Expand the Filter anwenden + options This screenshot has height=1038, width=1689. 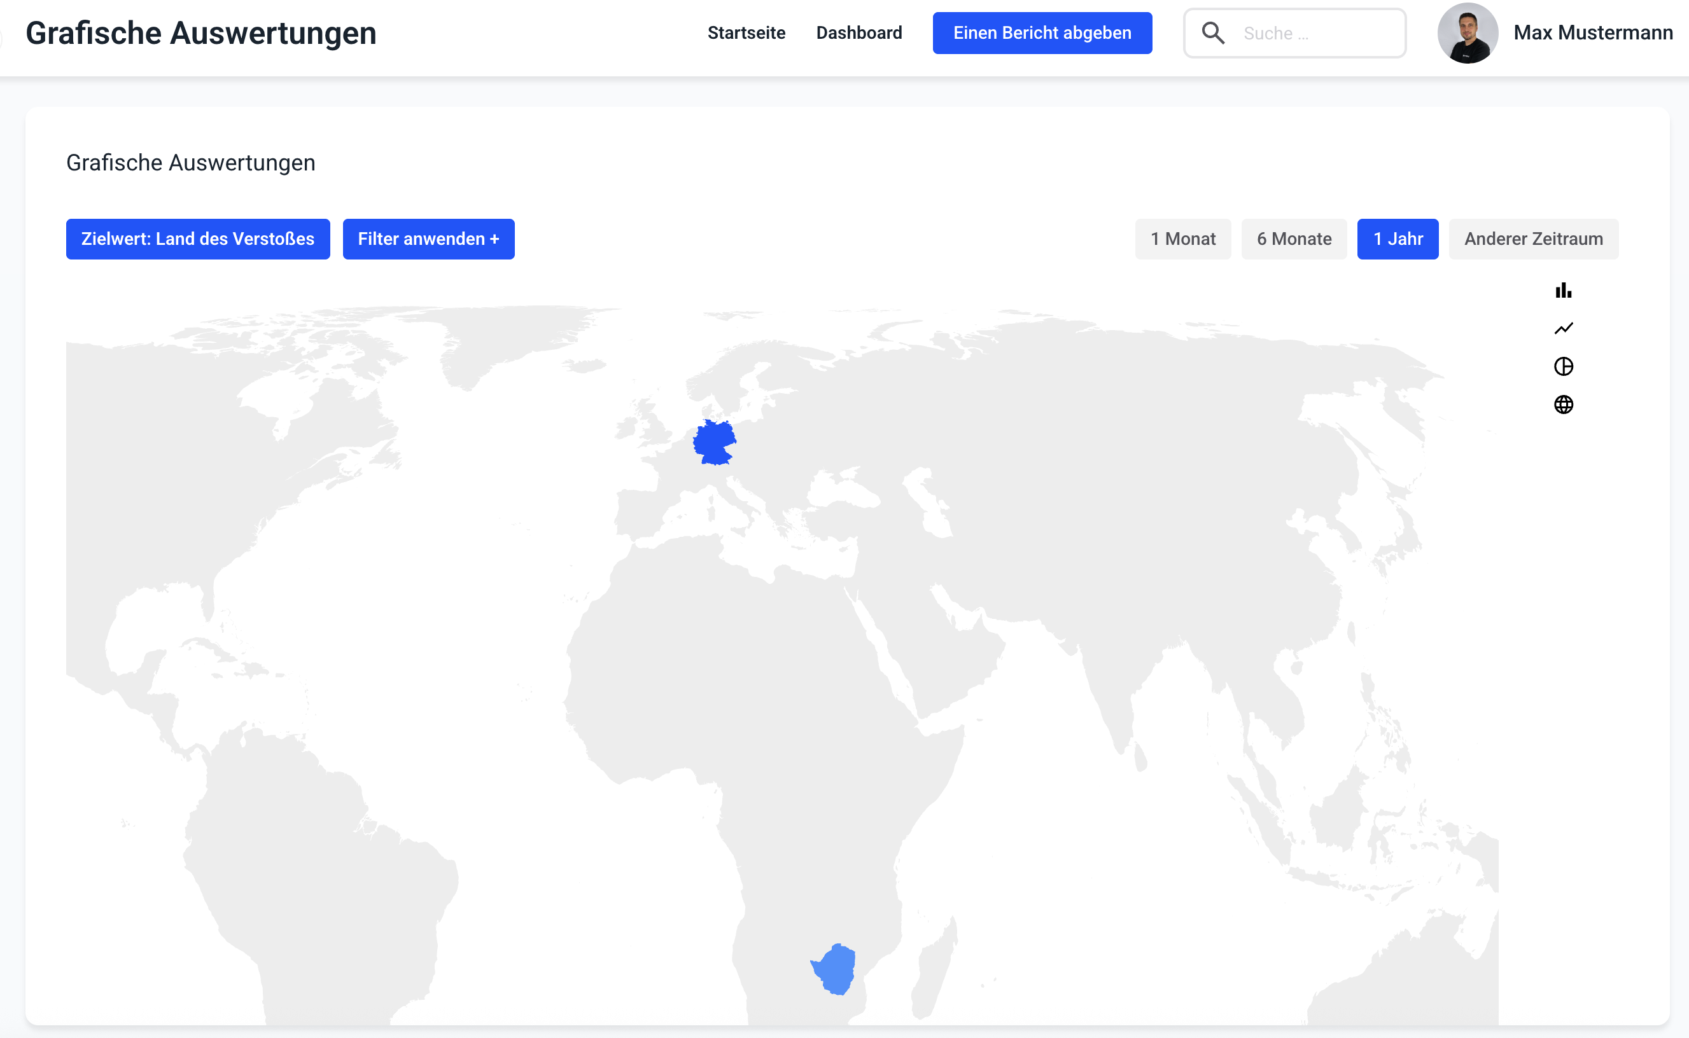(428, 239)
